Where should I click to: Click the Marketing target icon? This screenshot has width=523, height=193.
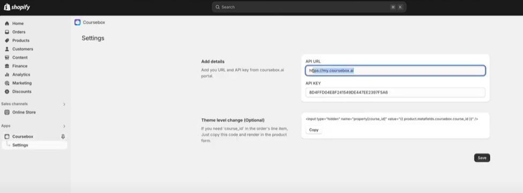[6, 83]
